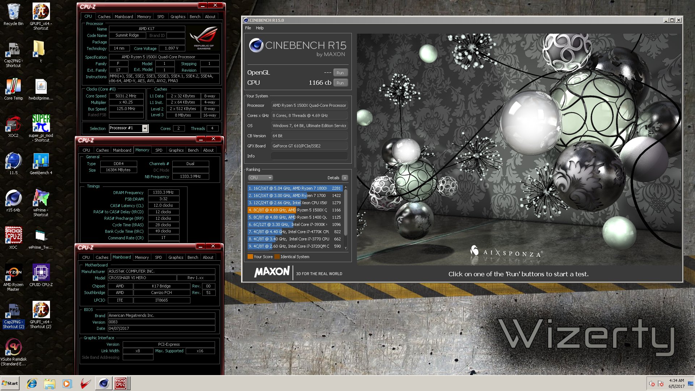Open the Recycle Bin desktop icon

(13, 14)
